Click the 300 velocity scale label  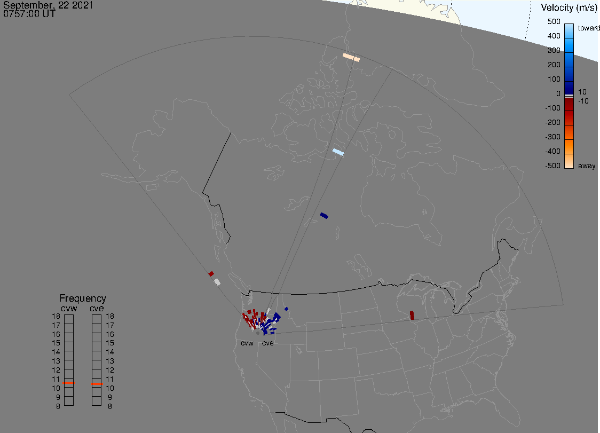coord(554,50)
